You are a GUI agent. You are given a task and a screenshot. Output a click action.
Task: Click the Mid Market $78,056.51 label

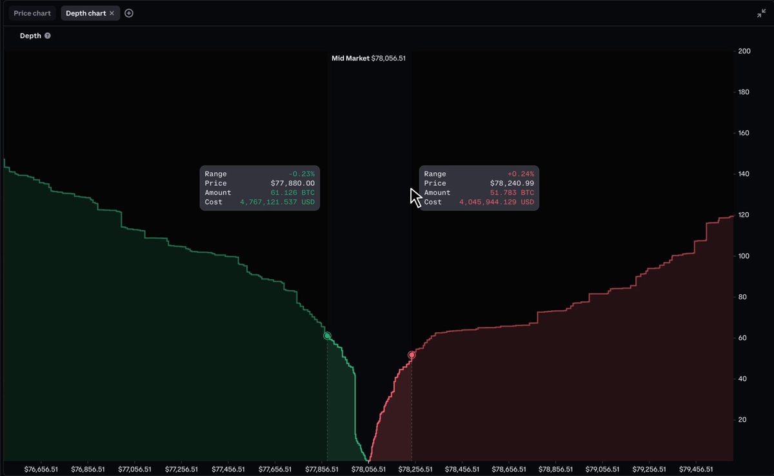[369, 58]
